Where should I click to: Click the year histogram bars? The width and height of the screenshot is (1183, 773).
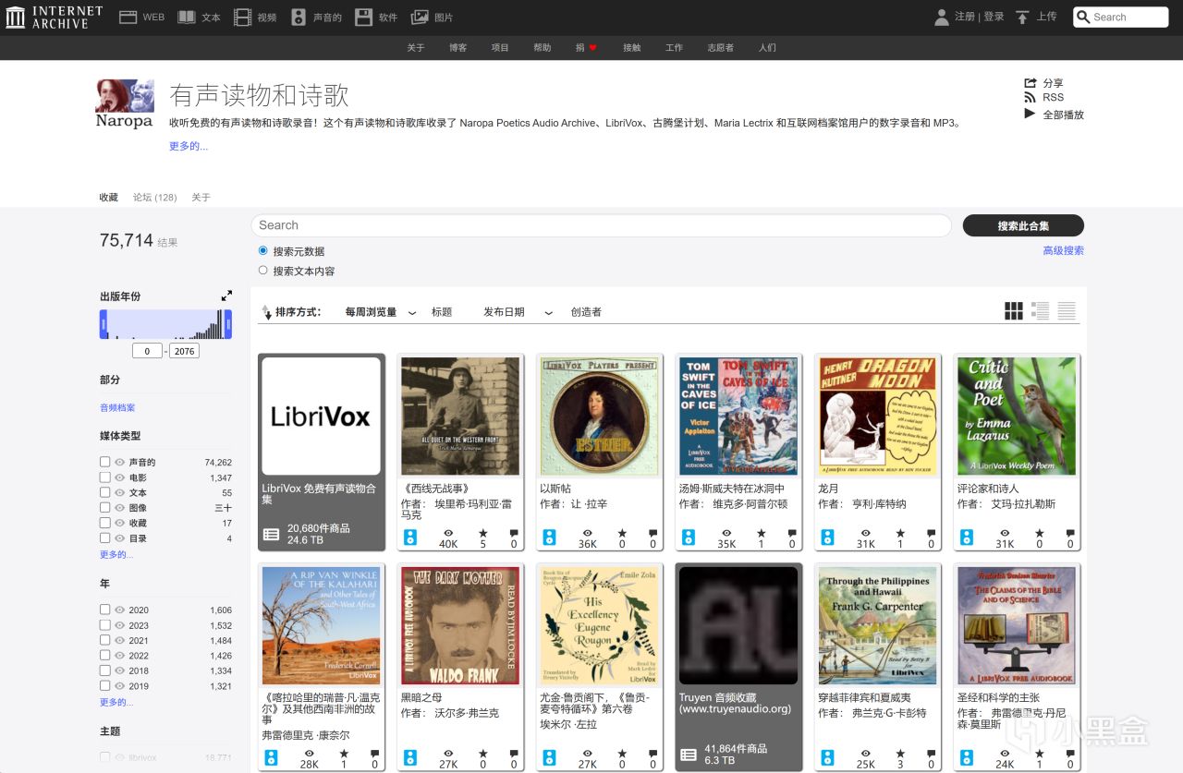click(x=165, y=324)
